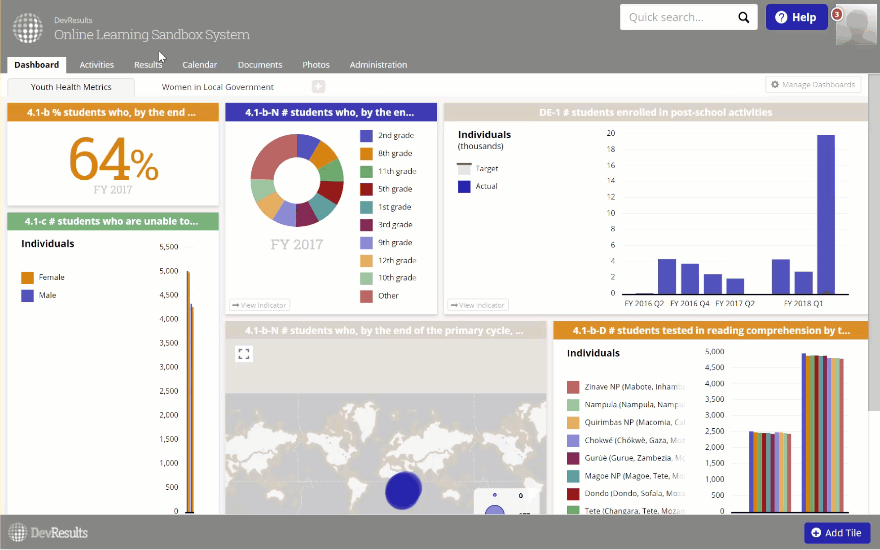Open the Results menu
Screen dimensions: 880x550
click(148, 65)
